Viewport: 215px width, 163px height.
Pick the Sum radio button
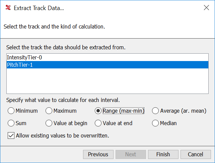(11, 123)
